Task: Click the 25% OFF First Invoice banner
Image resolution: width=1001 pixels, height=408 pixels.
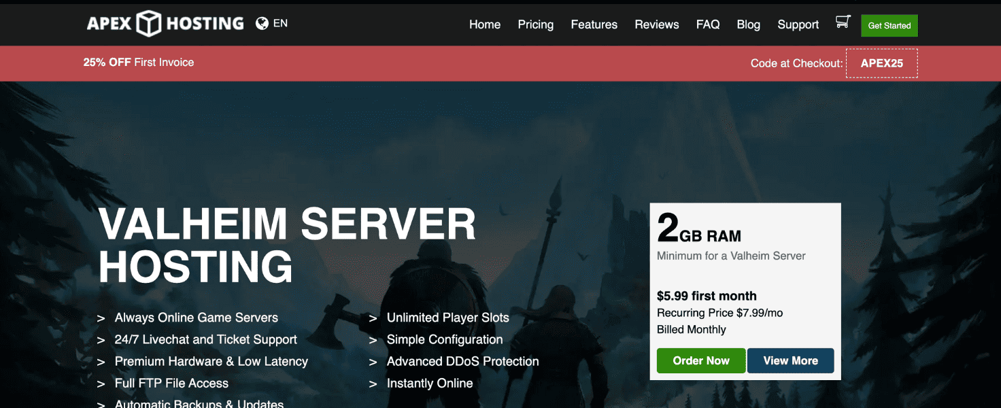Action: point(138,62)
